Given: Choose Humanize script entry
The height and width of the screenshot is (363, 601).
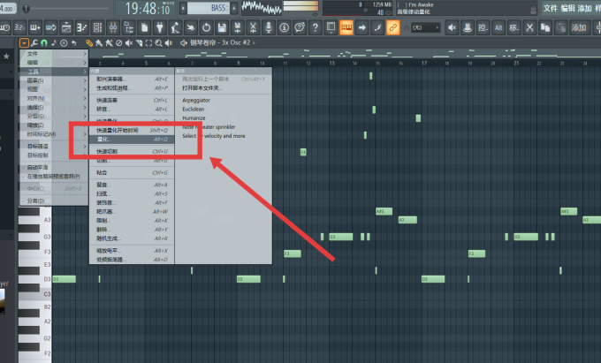Looking at the screenshot, I should [194, 118].
